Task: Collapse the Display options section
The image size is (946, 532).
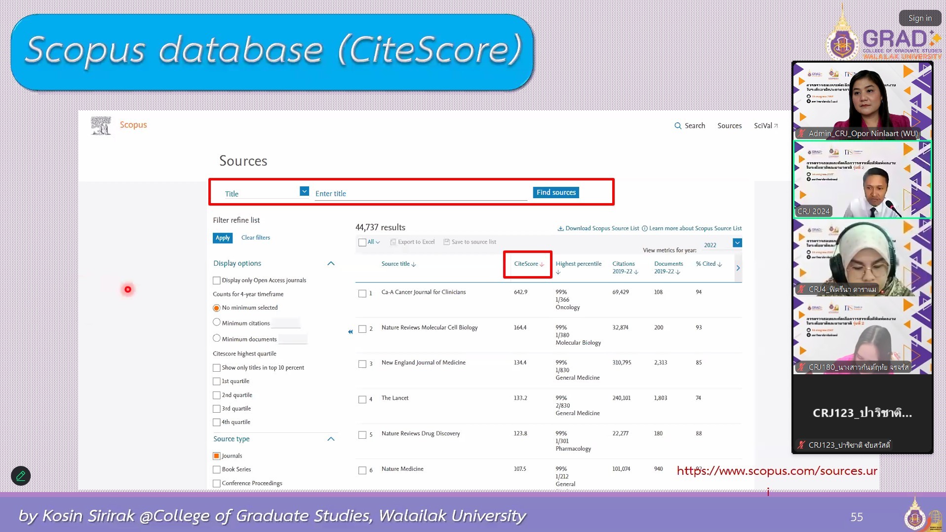Action: [331, 263]
